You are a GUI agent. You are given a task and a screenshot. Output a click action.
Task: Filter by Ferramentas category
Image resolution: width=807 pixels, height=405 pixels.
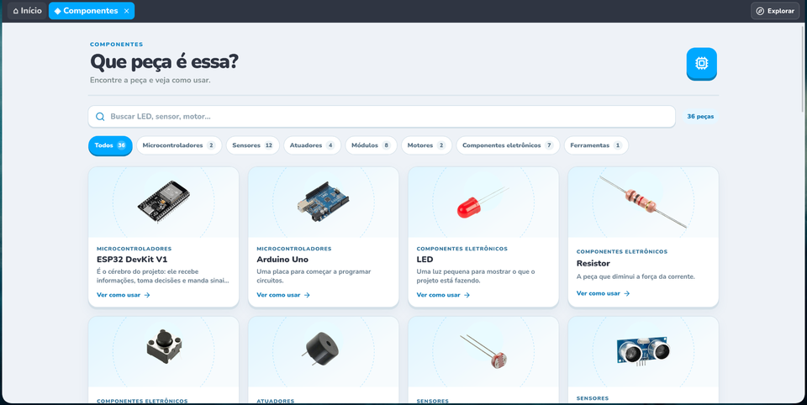597,145
